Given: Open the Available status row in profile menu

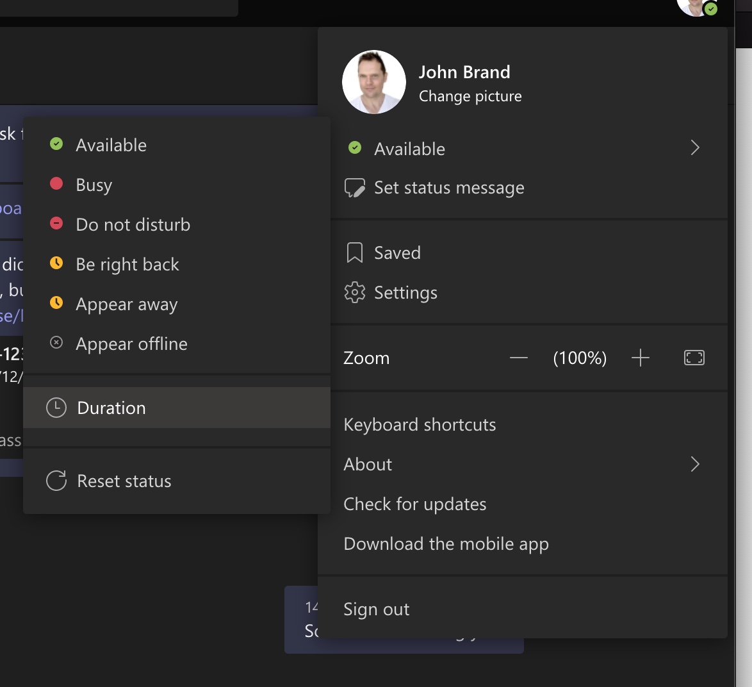Looking at the screenshot, I should [523, 149].
